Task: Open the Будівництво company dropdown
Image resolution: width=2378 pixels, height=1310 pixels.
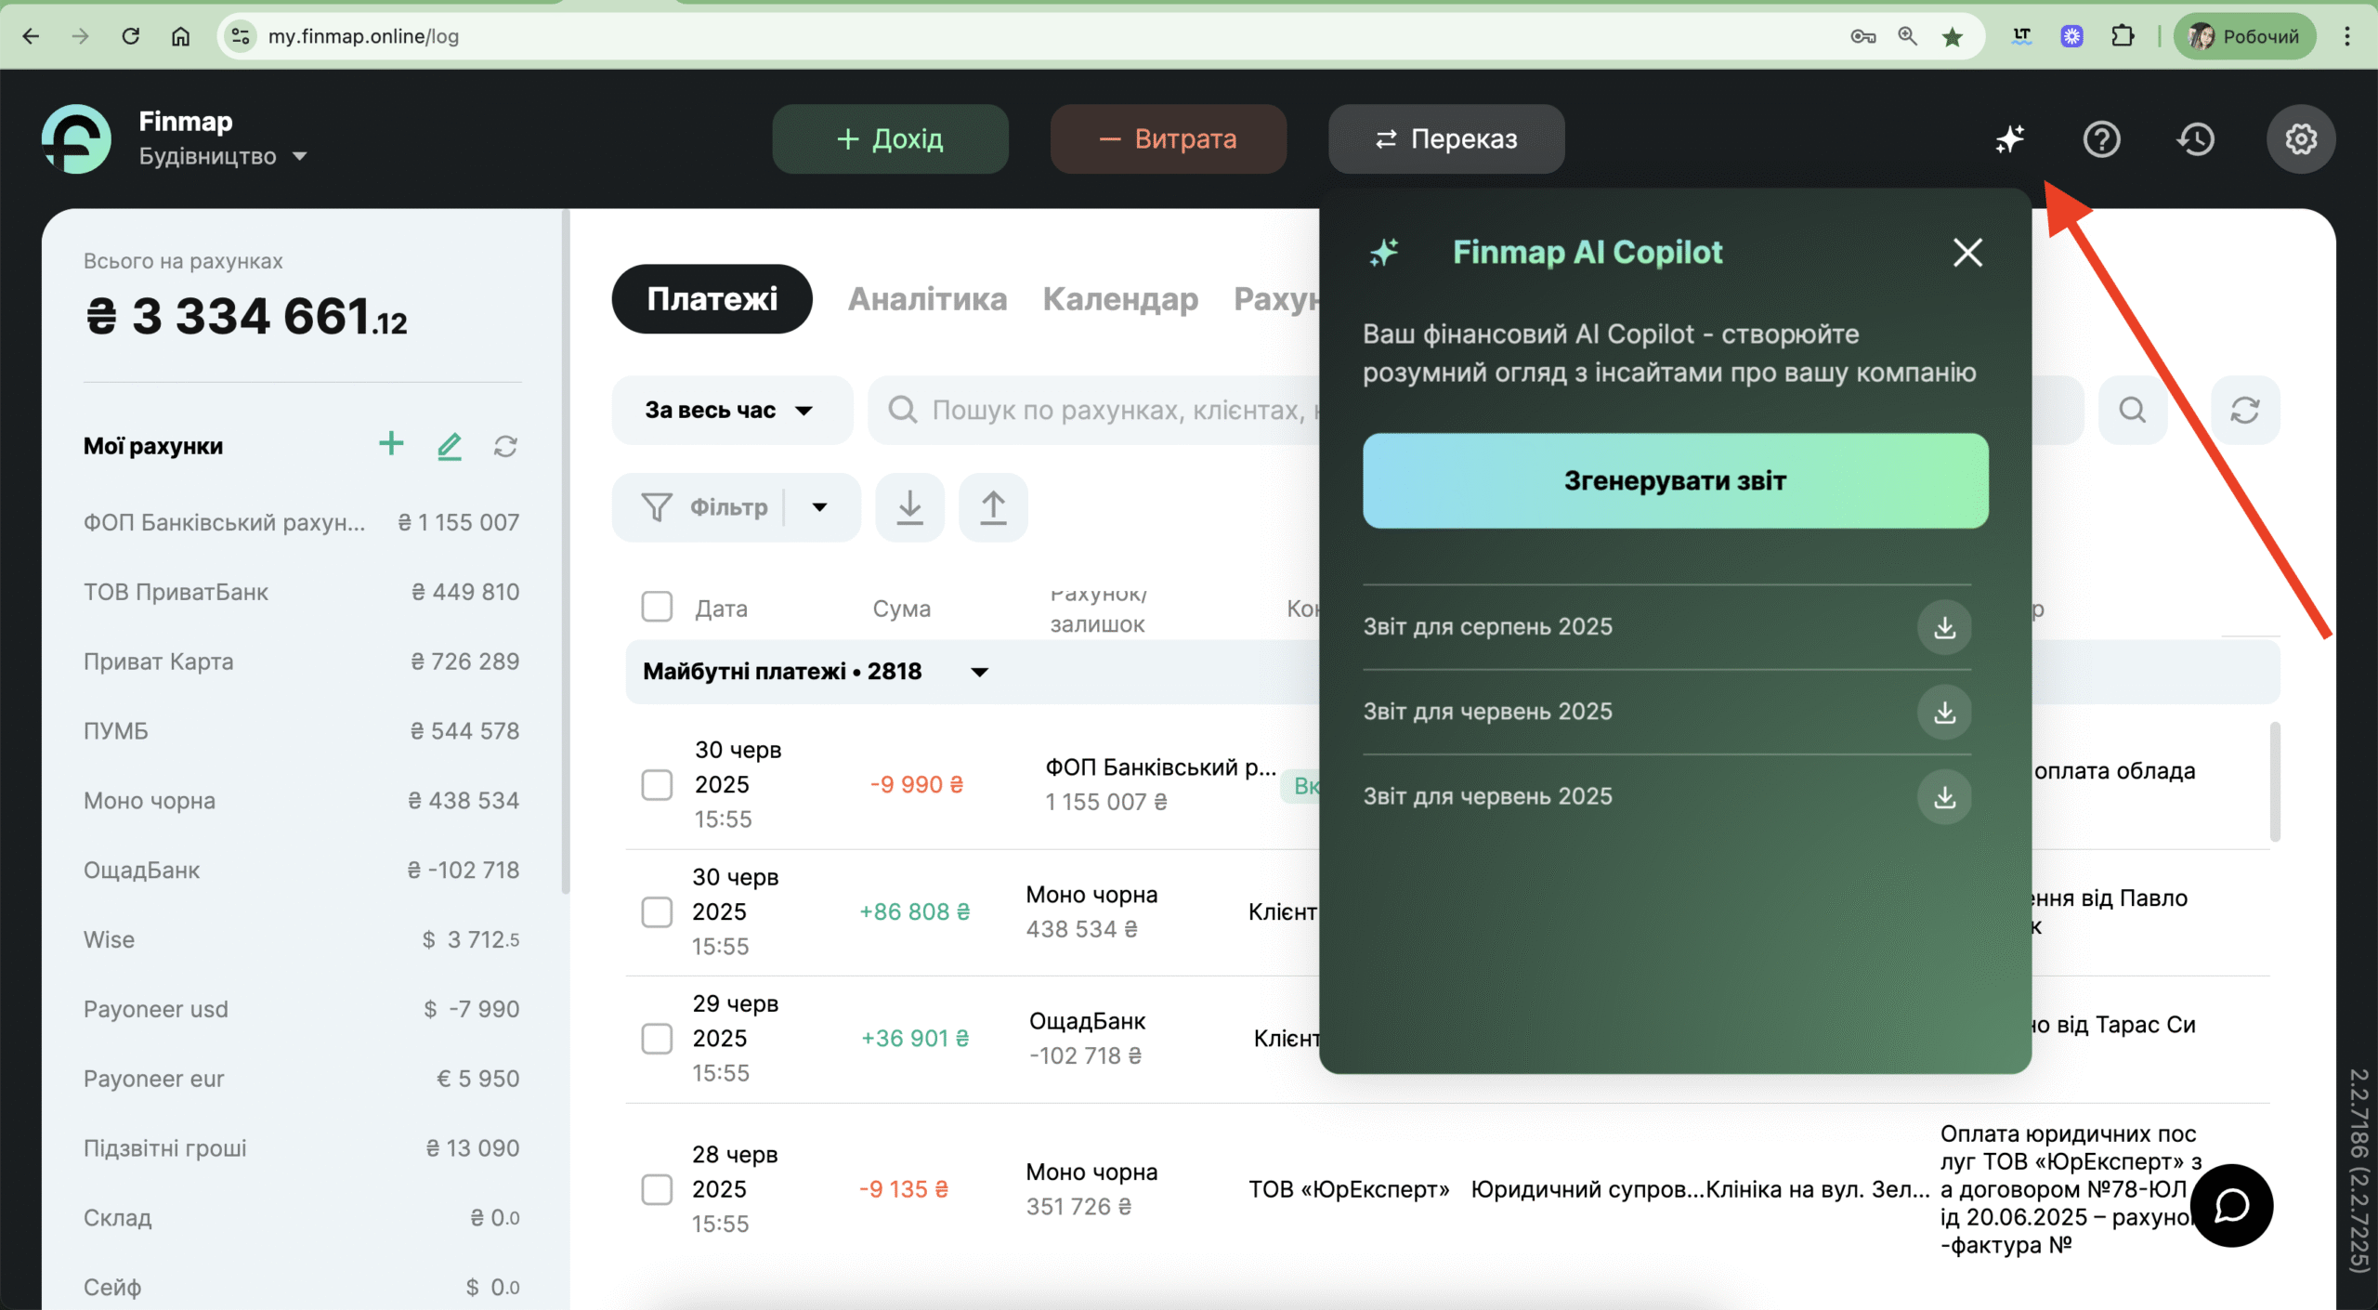Action: (223, 156)
